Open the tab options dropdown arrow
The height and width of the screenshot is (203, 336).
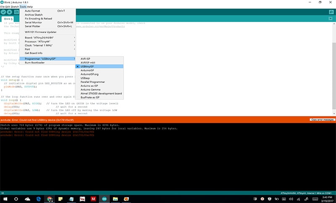[331, 18]
